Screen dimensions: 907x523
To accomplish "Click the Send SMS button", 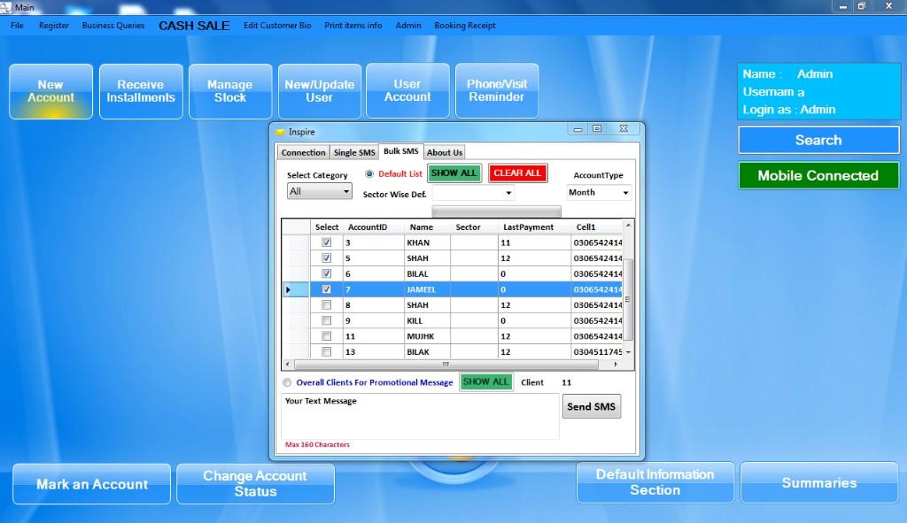I will [591, 407].
